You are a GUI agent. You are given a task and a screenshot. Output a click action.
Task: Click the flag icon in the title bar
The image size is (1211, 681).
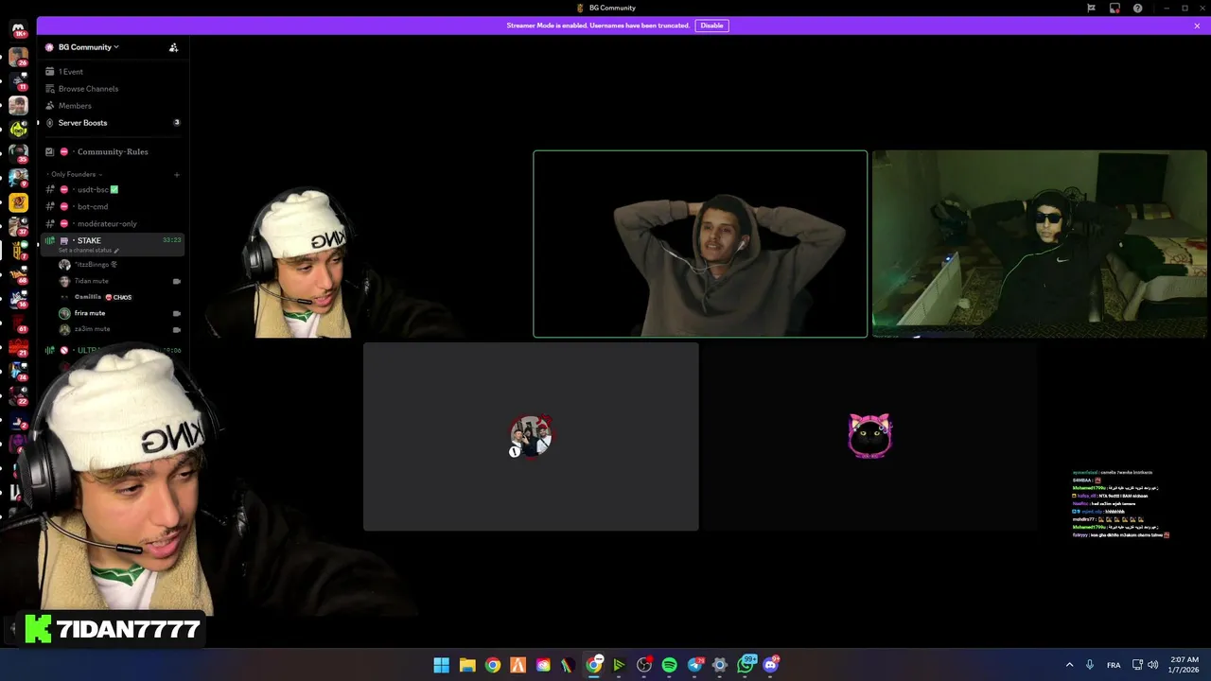pos(1091,8)
